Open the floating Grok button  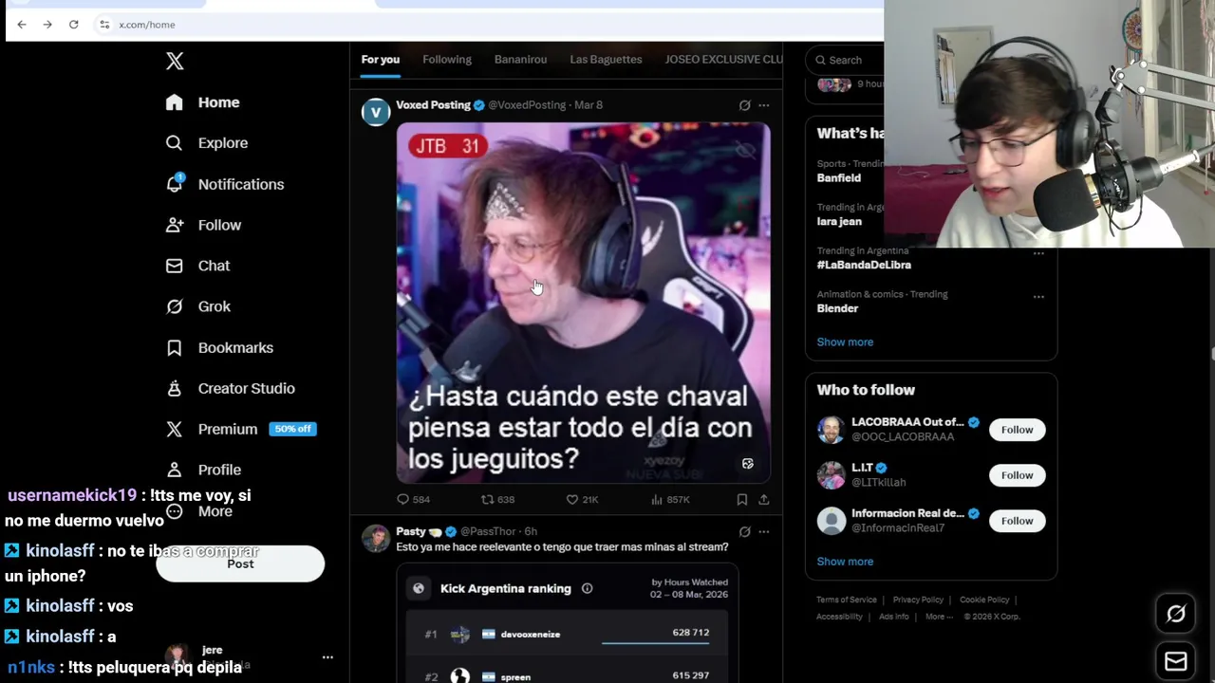pos(1176,614)
